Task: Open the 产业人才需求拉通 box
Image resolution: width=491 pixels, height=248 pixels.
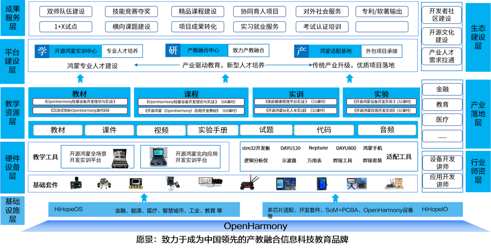Action: [442, 56]
